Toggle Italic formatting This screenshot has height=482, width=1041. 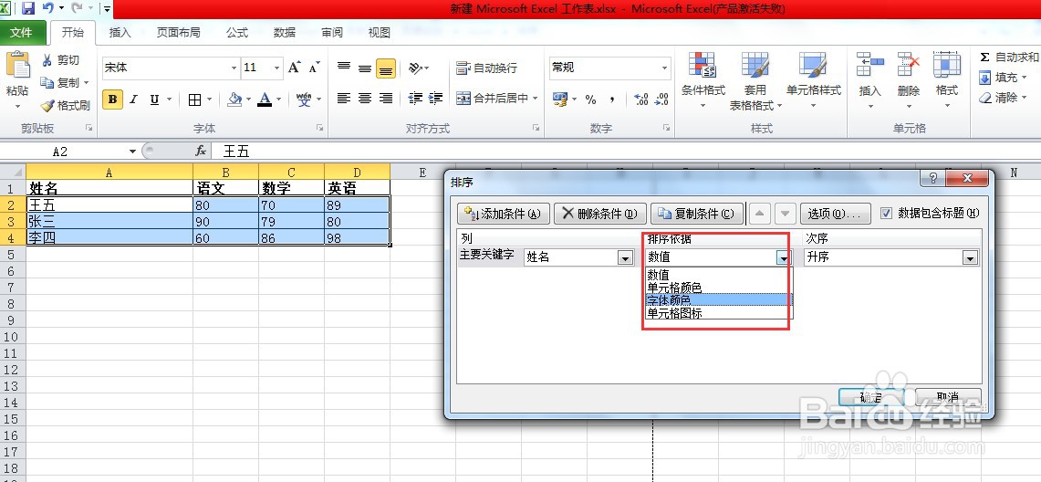(x=133, y=100)
